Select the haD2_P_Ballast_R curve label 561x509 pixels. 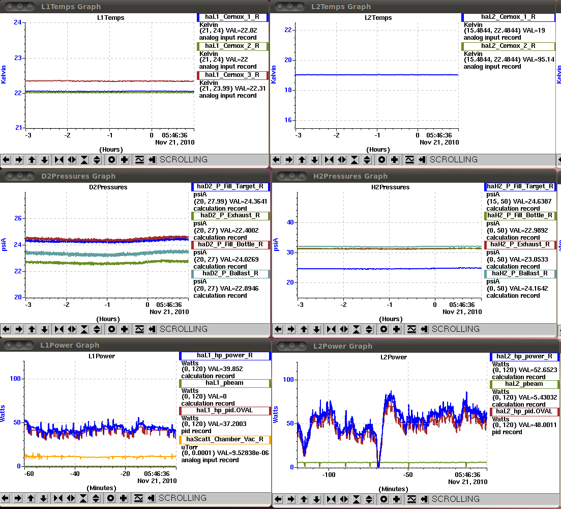pos(230,273)
